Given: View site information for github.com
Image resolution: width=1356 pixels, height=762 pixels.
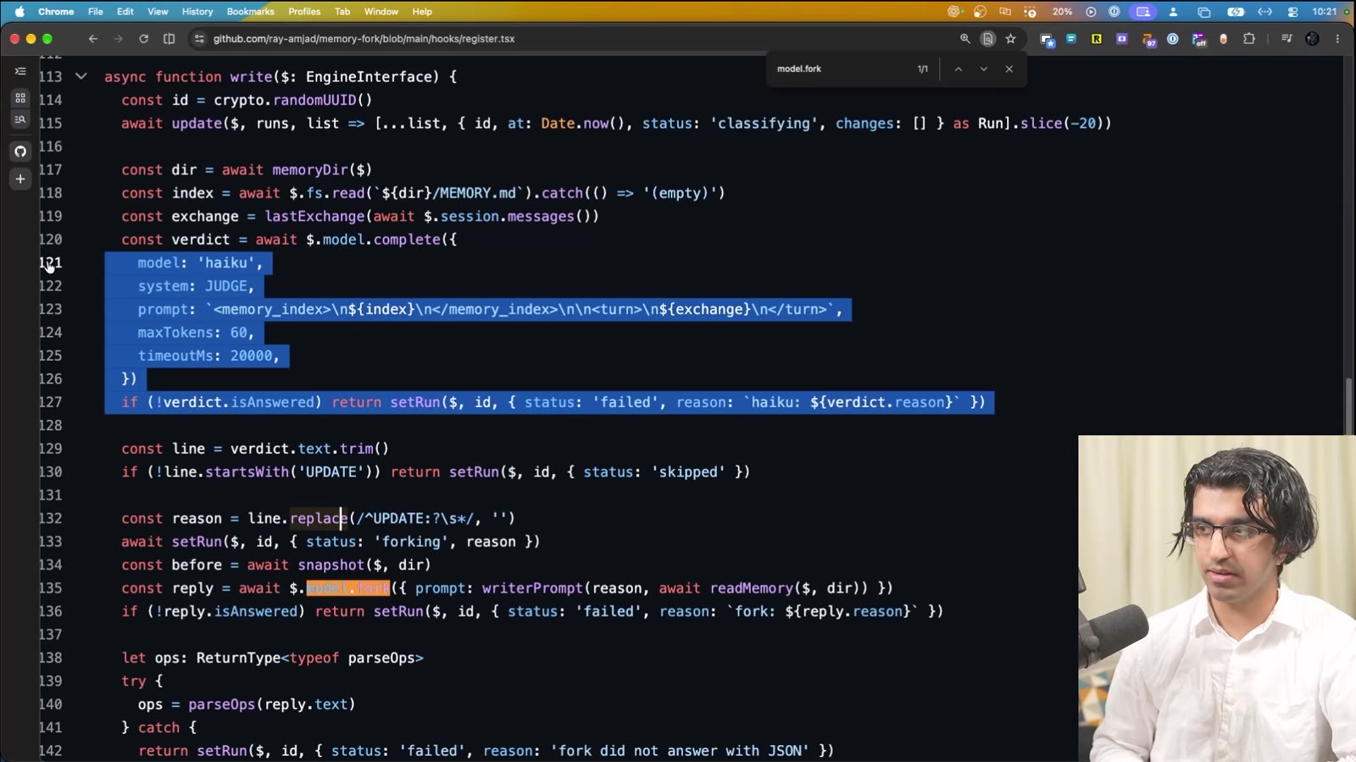Looking at the screenshot, I should click(199, 39).
